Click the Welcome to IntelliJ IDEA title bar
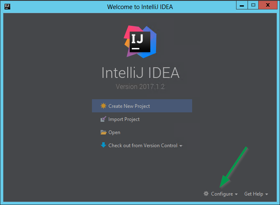Screen dimensions: 280x205 pyautogui.click(x=140, y=7)
